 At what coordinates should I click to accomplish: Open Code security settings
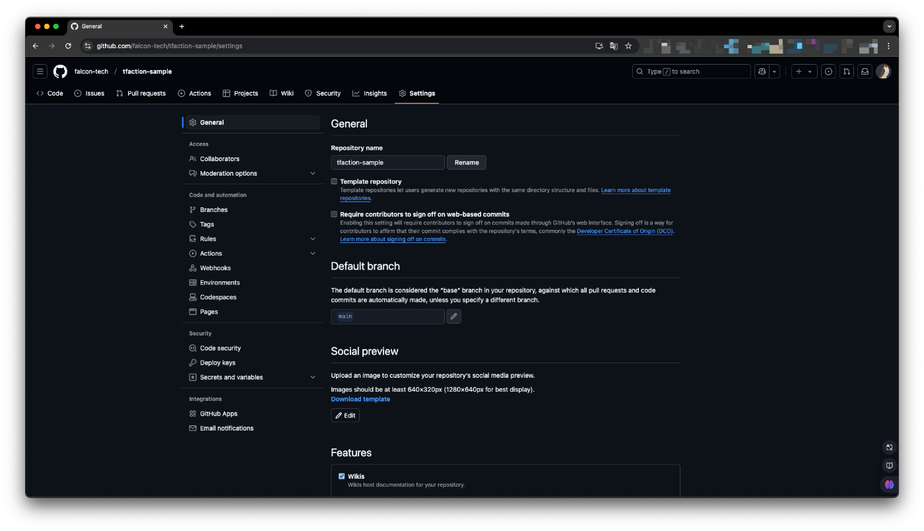(251, 347)
